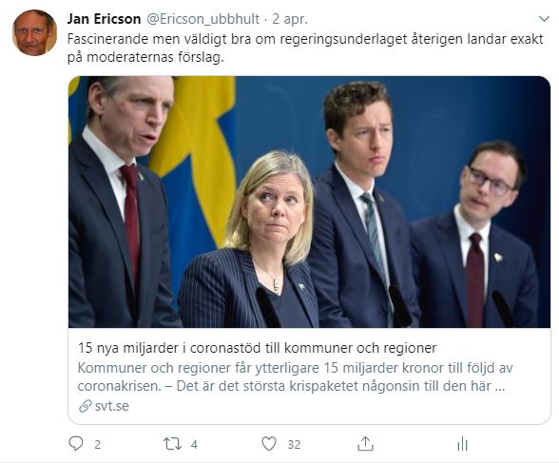Image resolution: width=559 pixels, height=463 pixels.
Task: Open Jan Ericson's profile avatar
Action: tap(34, 32)
